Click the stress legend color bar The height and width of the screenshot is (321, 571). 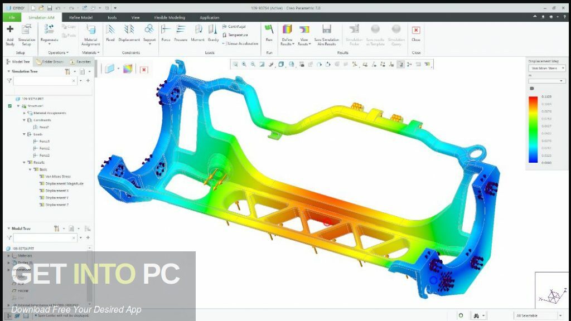click(x=533, y=129)
